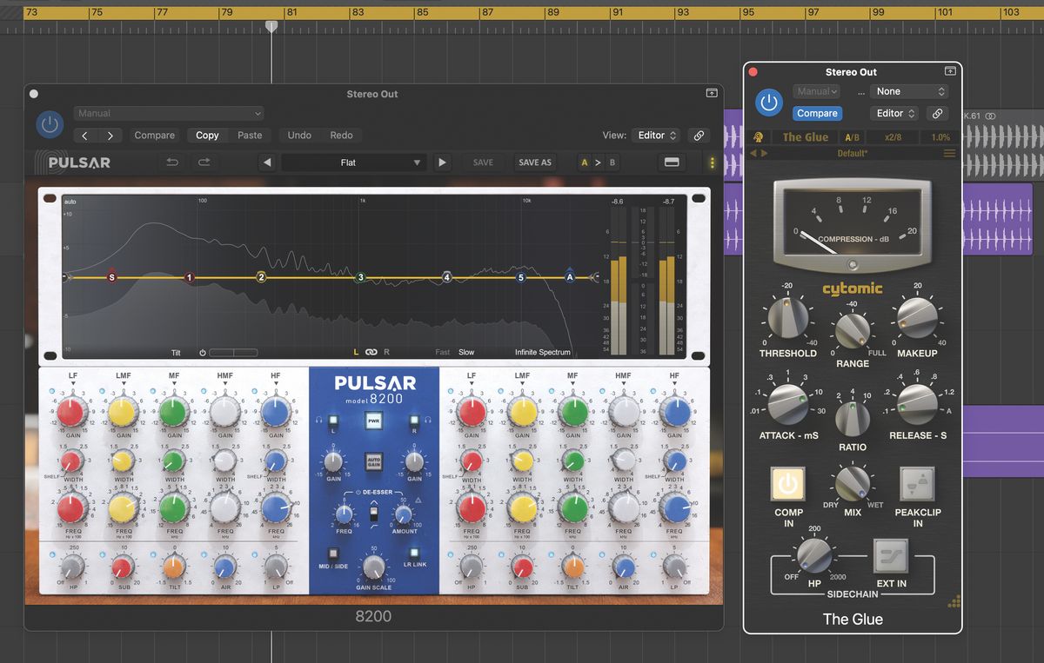
Task: Select EQ band node 3 in the spectrum display
Action: [x=360, y=276]
